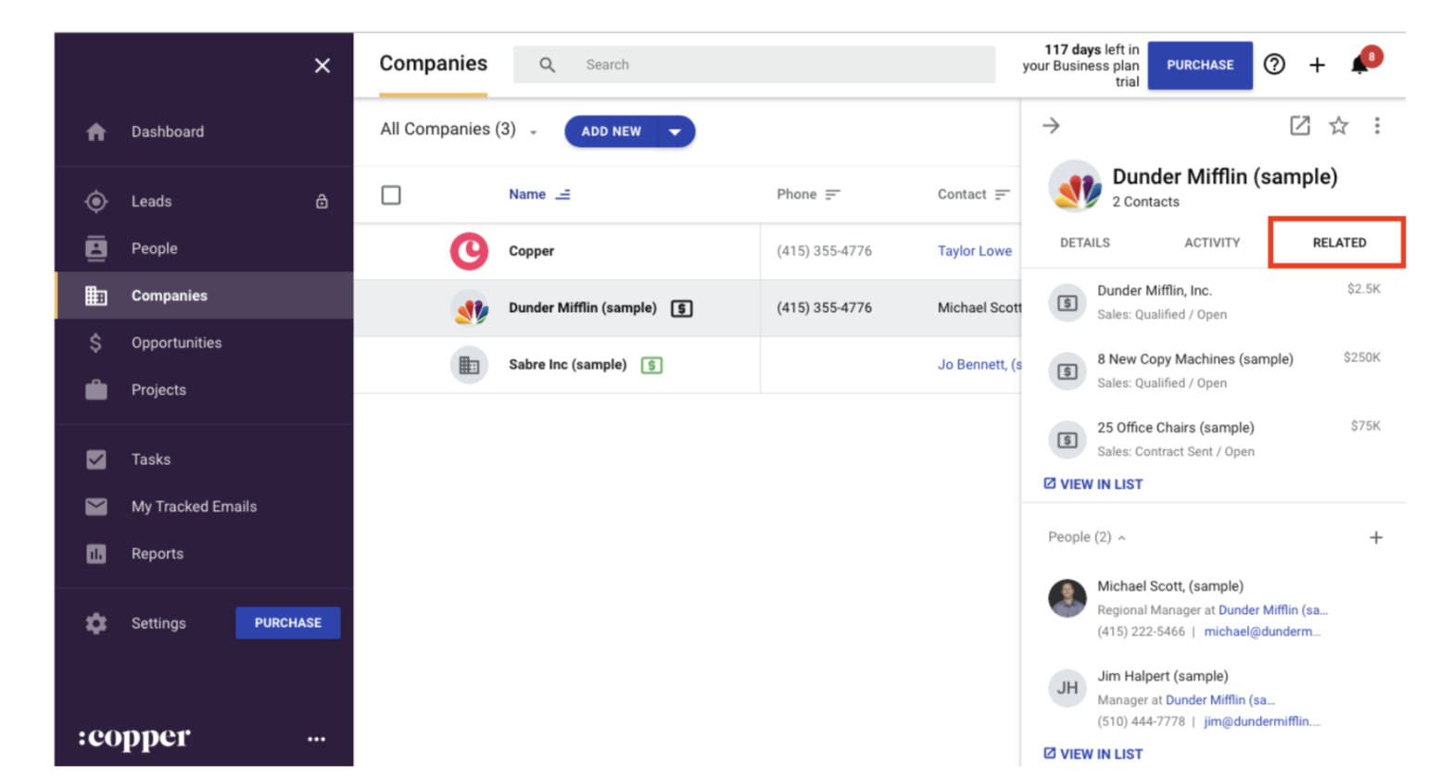Open the help question mark icon
The height and width of the screenshot is (777, 1451).
(x=1275, y=64)
